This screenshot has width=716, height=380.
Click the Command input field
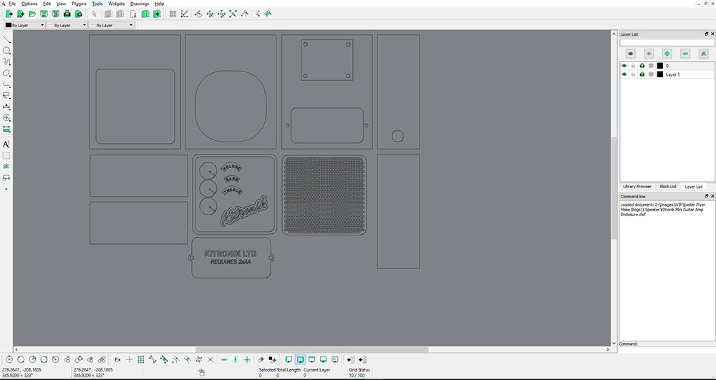676,344
